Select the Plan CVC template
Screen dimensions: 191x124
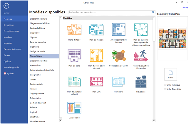(96, 82)
